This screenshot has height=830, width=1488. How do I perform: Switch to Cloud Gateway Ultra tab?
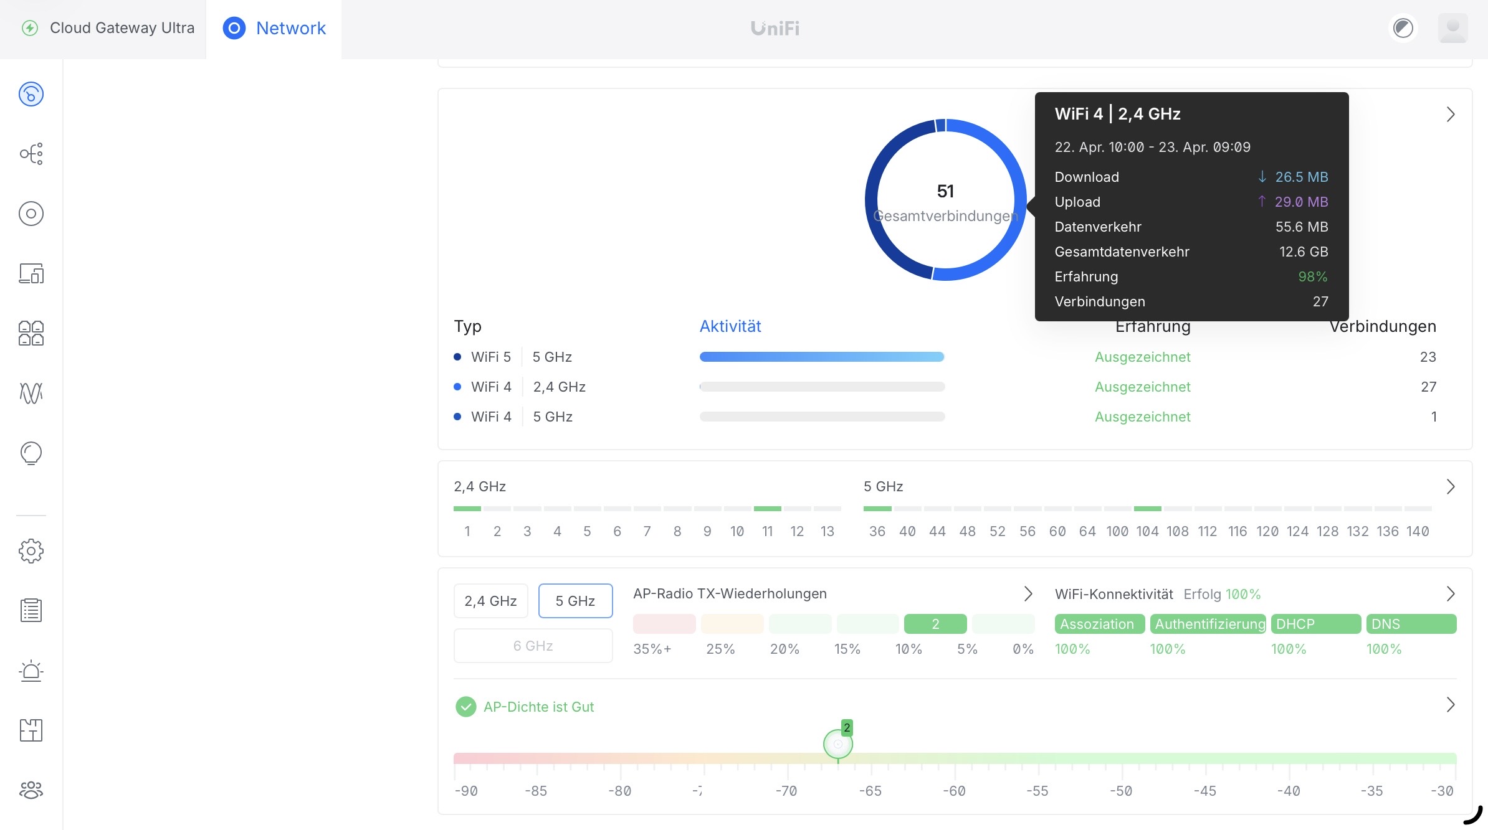[108, 28]
